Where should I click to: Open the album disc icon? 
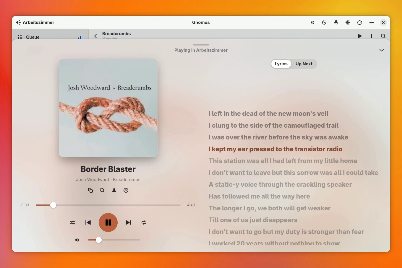[126, 190]
